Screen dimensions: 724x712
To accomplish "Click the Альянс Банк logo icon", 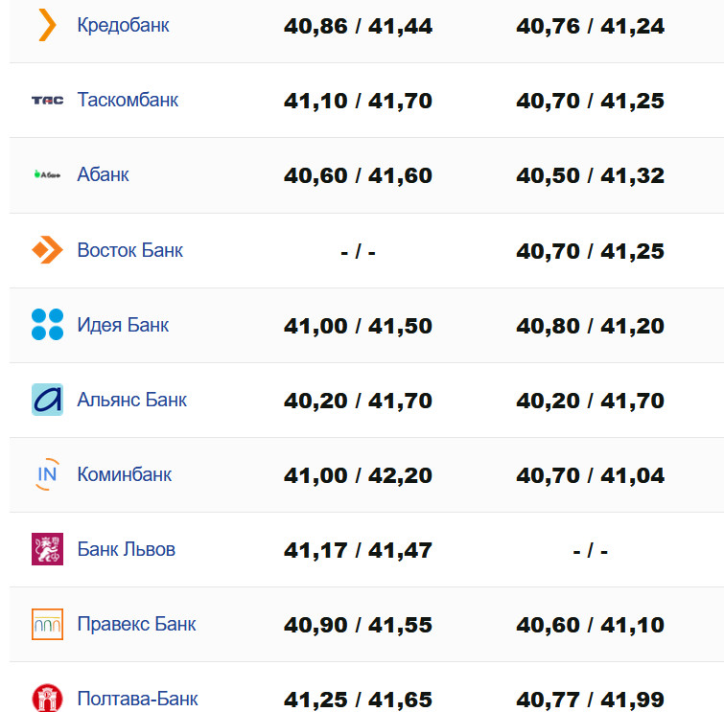I will (47, 400).
